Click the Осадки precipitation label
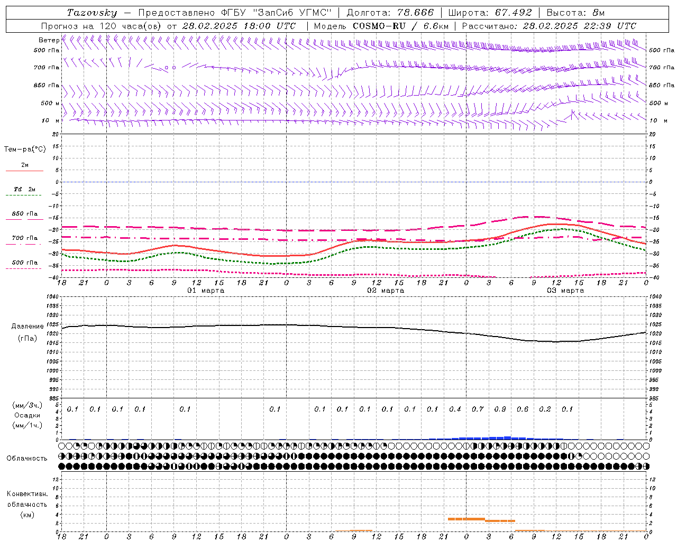This screenshot has width=677, height=541. pos(27,415)
